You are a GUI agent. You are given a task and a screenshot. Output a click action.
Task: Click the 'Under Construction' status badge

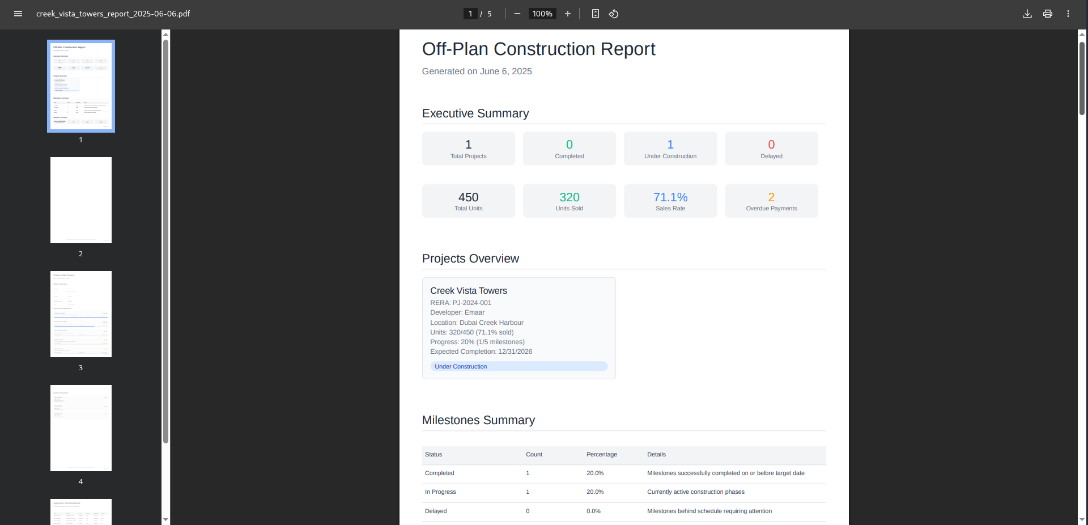[519, 367]
